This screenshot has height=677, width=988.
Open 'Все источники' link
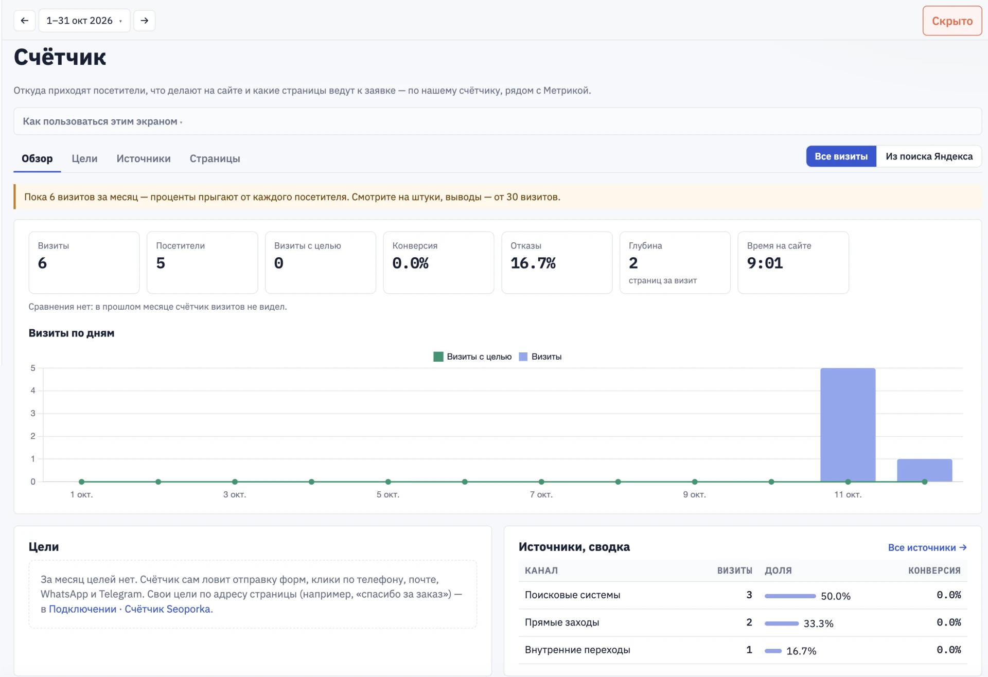click(x=927, y=547)
